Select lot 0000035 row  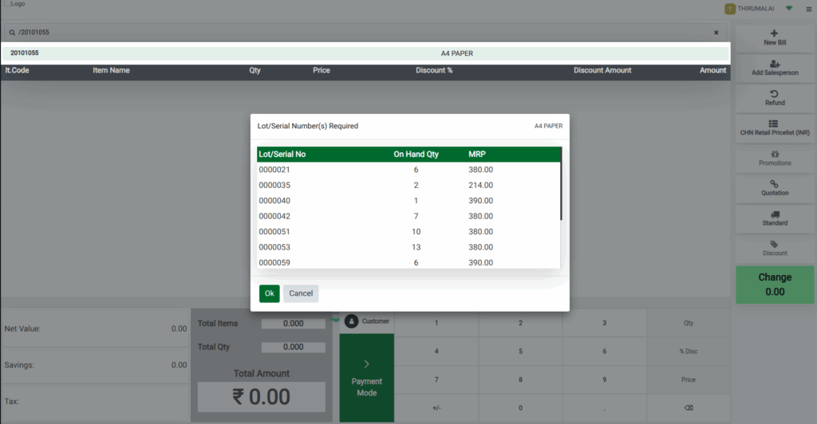408,185
